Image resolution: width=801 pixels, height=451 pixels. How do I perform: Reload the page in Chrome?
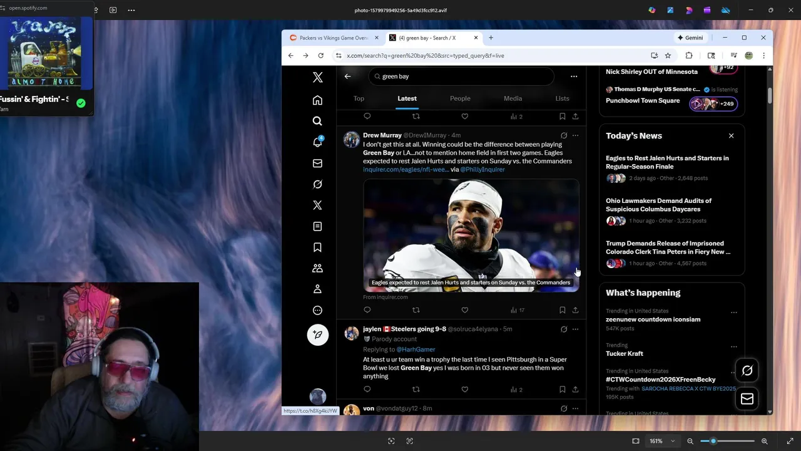coord(320,56)
